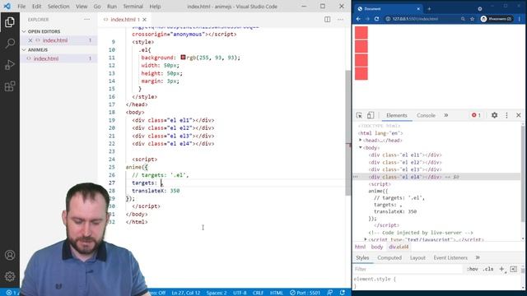Click the rgb color swatch on line 11
527x296 pixels.
coord(183,58)
